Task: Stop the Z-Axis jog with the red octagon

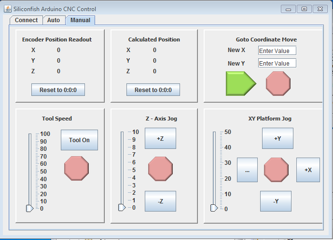Action: (x=160, y=169)
